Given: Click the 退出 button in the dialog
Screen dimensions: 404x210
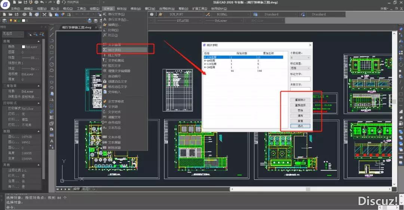Looking at the screenshot, I should tap(300, 126).
